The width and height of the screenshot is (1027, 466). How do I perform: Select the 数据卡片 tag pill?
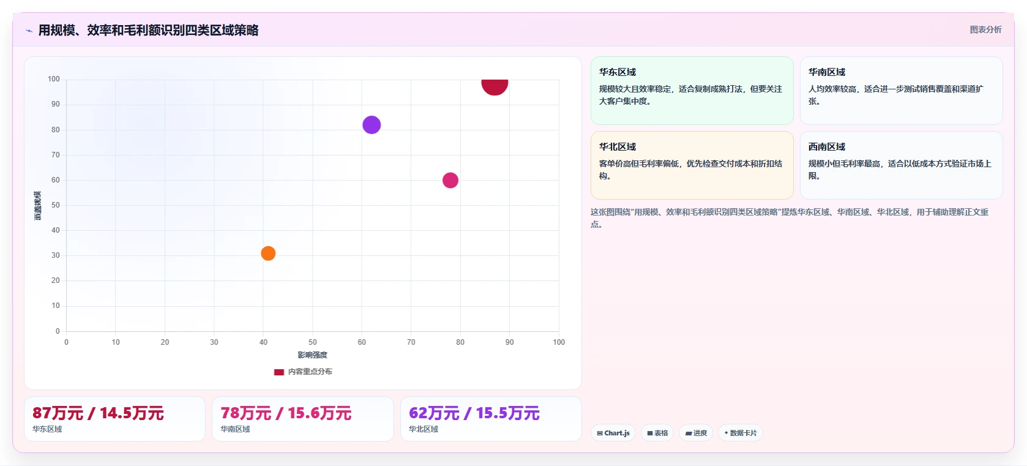tap(741, 433)
